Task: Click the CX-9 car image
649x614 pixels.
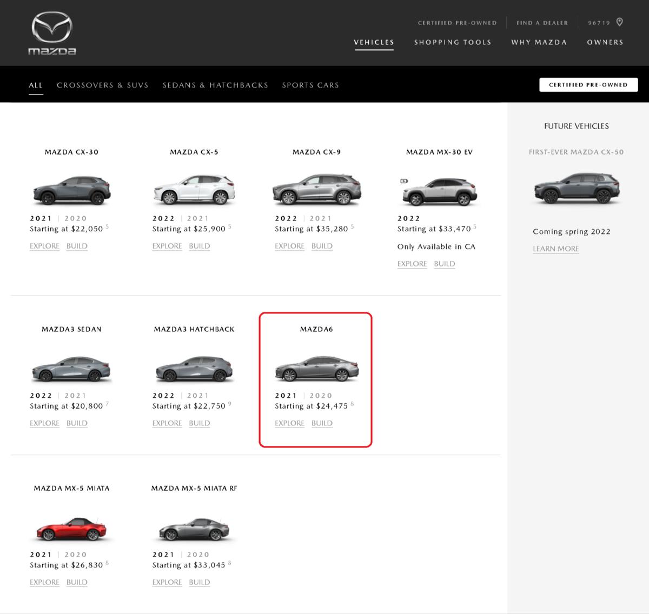Action: point(317,189)
